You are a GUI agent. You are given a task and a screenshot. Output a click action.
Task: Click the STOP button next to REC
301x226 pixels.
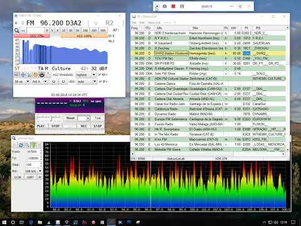[97, 126]
